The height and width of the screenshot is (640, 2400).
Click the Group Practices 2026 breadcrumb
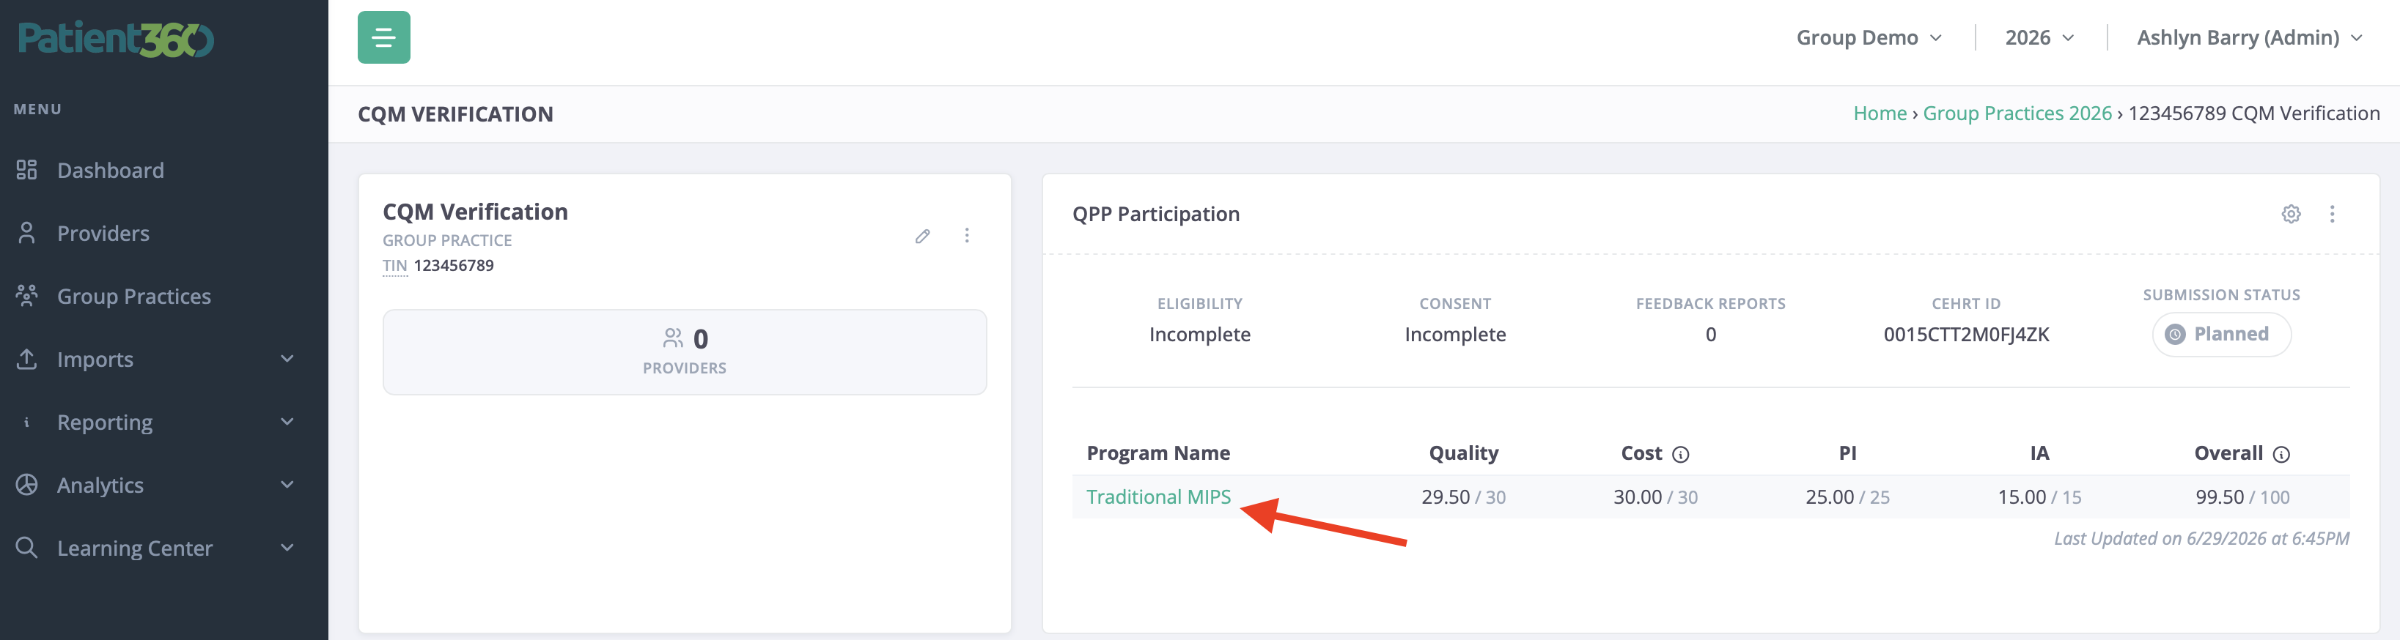coord(2017,114)
